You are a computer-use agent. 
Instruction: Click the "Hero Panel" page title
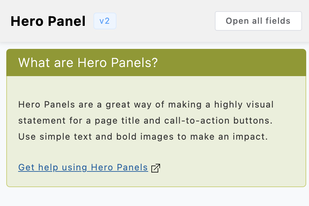coord(48,21)
